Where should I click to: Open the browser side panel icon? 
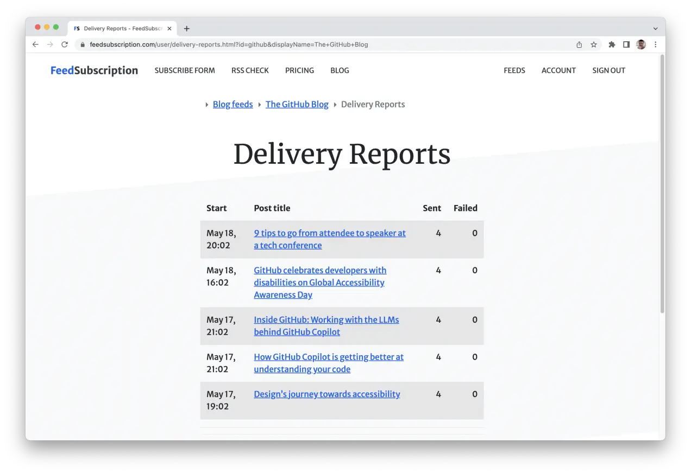(x=626, y=44)
